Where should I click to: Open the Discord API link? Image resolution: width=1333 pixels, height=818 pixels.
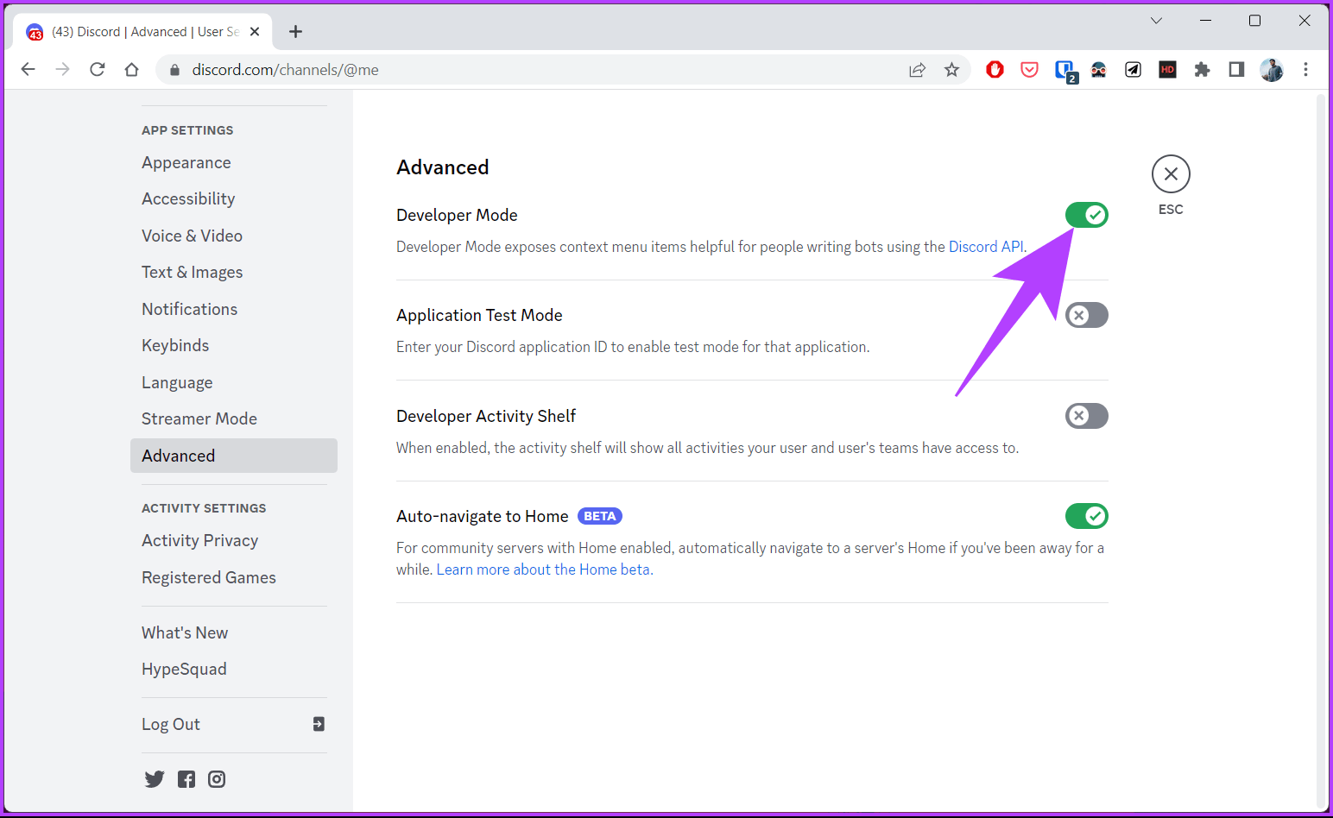click(x=986, y=247)
